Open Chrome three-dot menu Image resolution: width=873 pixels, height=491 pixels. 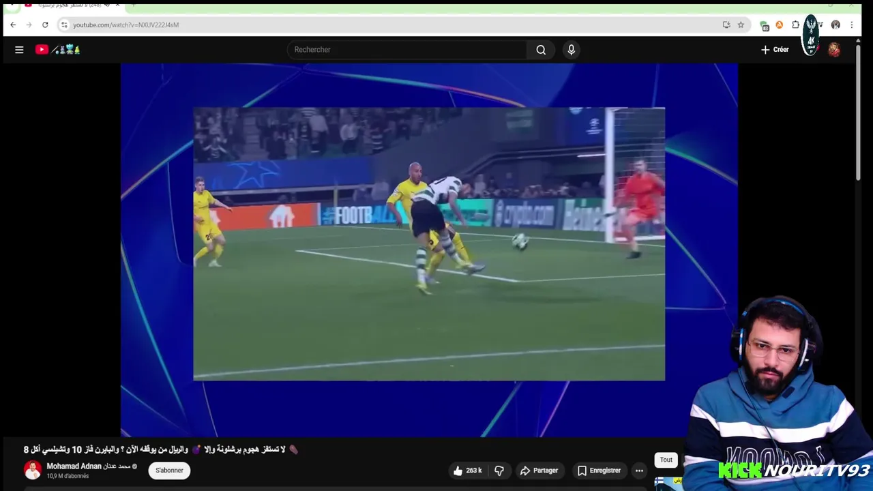tap(851, 25)
